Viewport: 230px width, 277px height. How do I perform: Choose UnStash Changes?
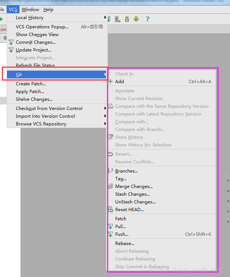[x=162, y=202]
